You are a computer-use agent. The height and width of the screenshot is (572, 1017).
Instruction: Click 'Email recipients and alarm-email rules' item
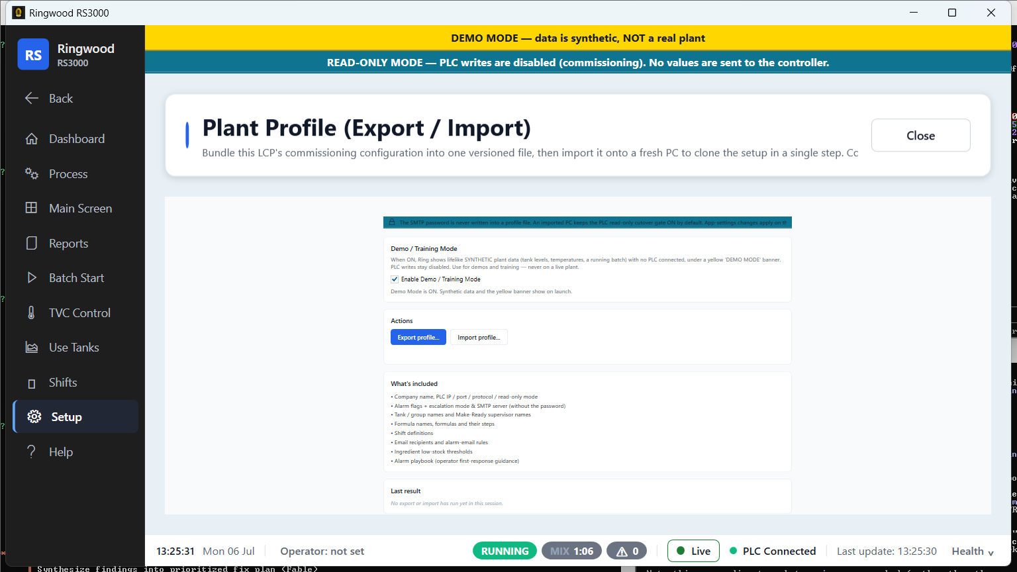coord(440,442)
